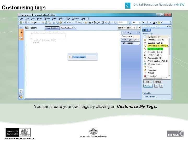Click the numbered list icon
188x141 pixels.
tap(148, 22)
